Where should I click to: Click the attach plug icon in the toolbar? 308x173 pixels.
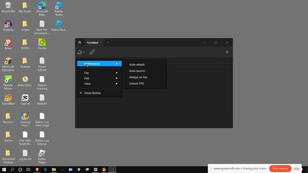point(92,52)
